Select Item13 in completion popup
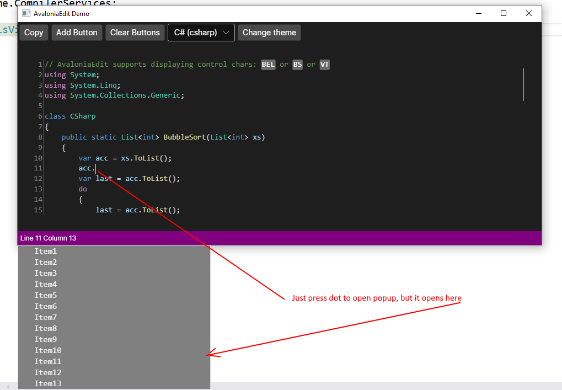The image size is (562, 390). tap(114, 383)
